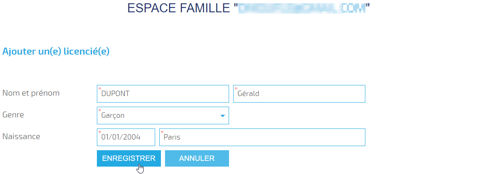Click the red asterisk in Gérald field

[236, 89]
